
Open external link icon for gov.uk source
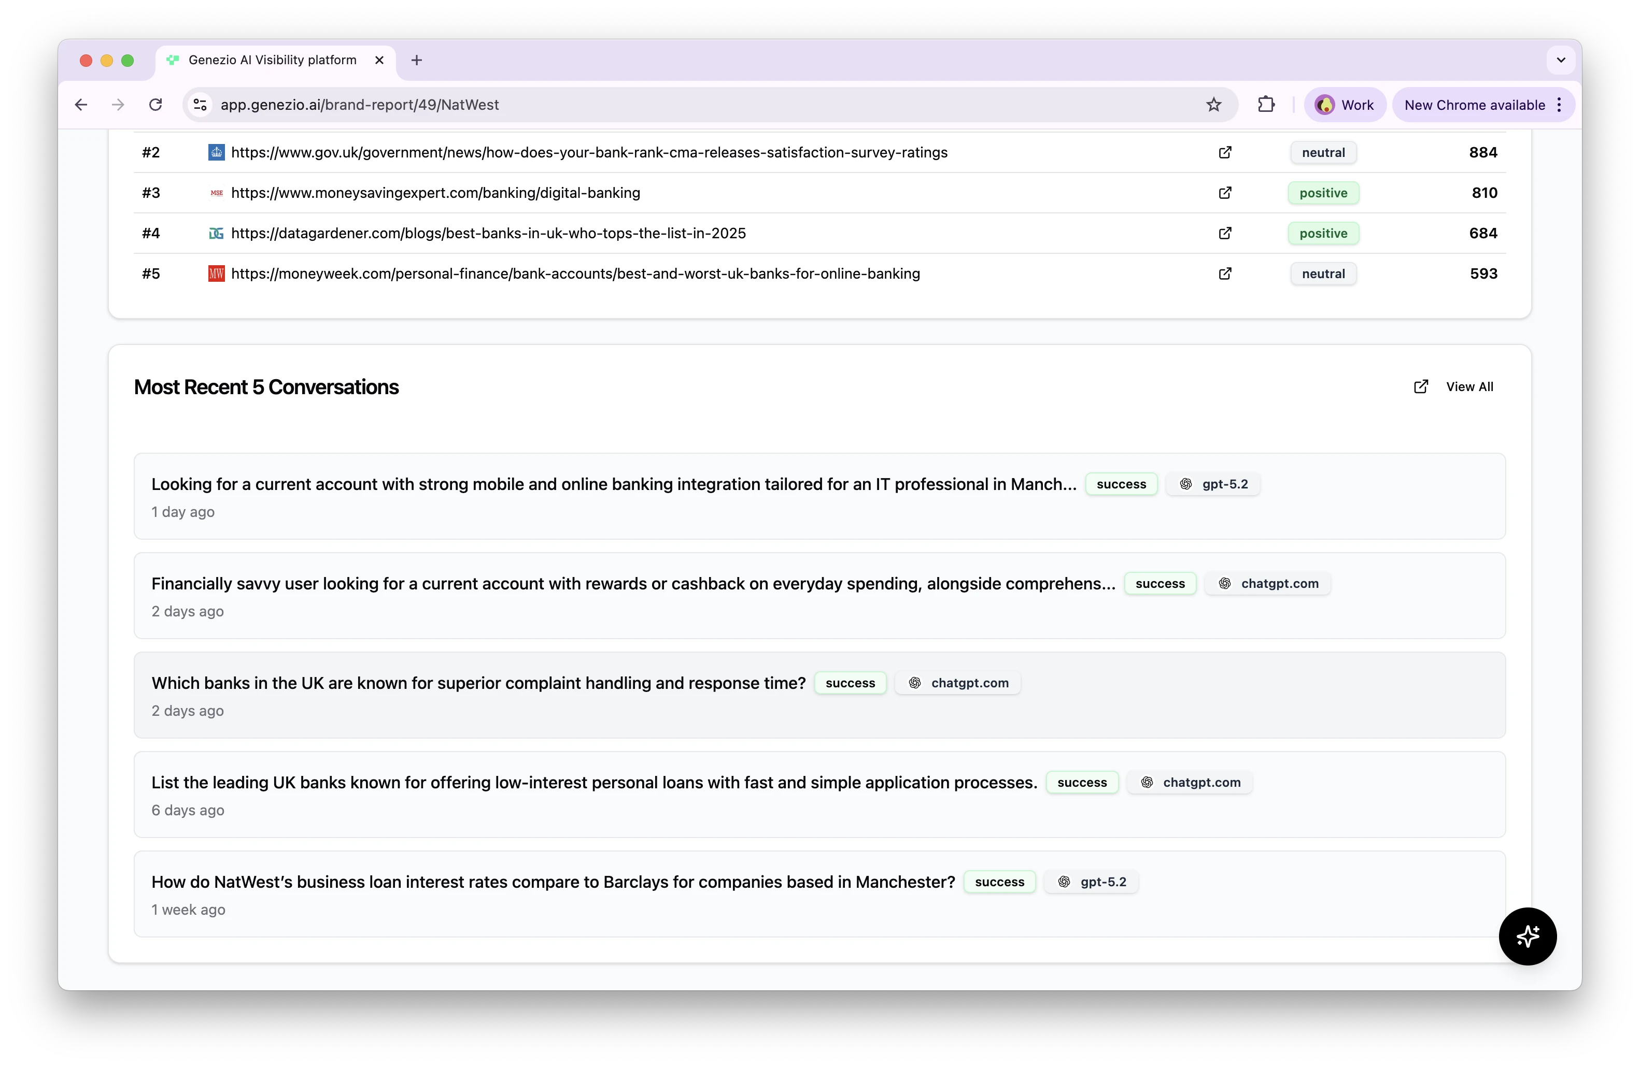click(1224, 152)
